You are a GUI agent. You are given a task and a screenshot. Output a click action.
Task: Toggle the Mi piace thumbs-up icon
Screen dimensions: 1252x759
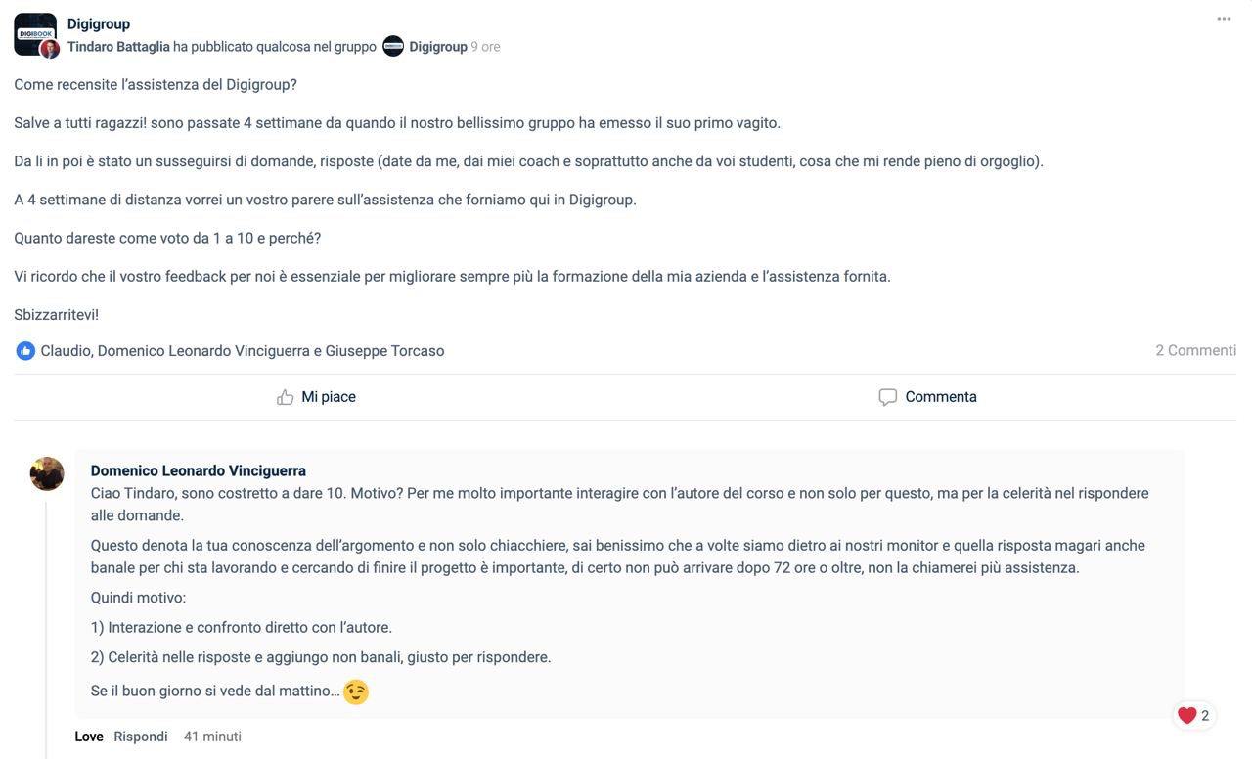(x=285, y=397)
